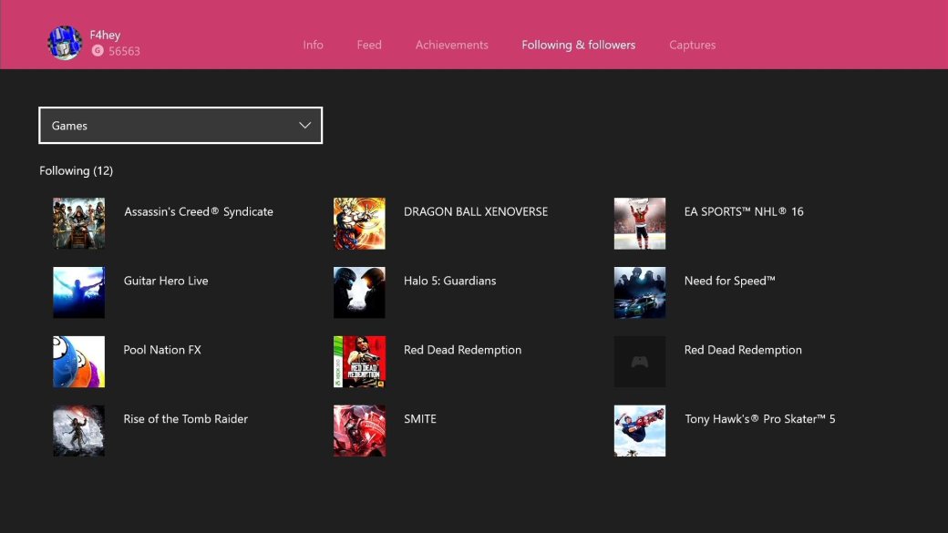Viewport: 948px width, 533px height.
Task: Select the Assassin's Creed Syndicate title
Action: point(199,211)
